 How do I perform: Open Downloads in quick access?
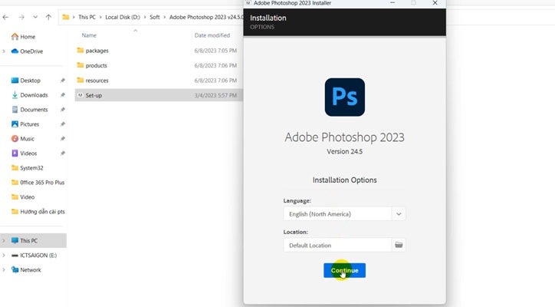(34, 95)
